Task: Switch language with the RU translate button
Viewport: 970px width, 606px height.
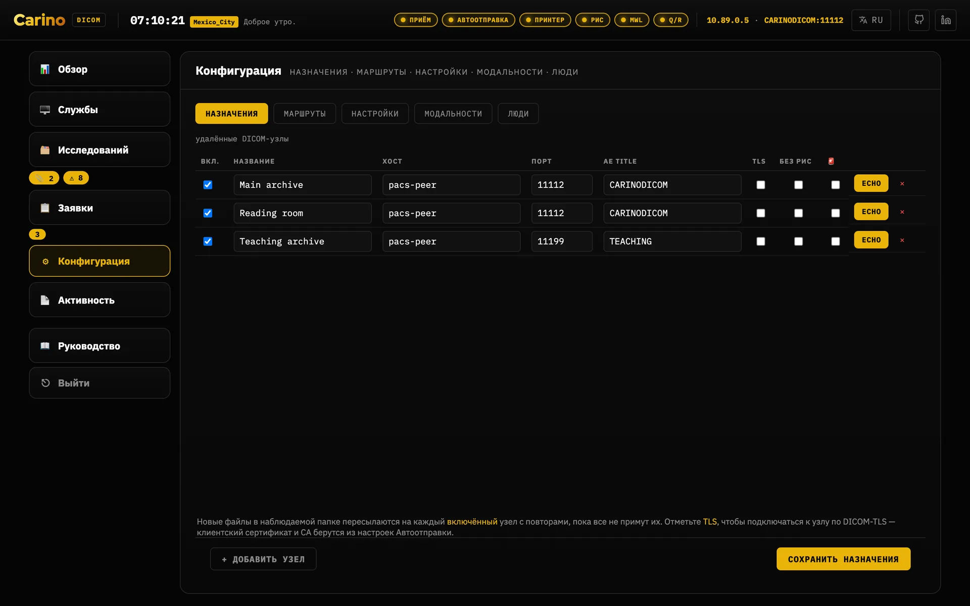Action: 871,20
